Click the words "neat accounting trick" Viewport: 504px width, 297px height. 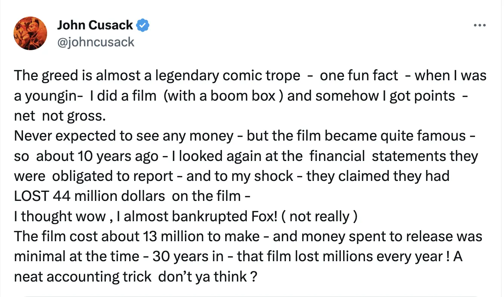coord(82,277)
